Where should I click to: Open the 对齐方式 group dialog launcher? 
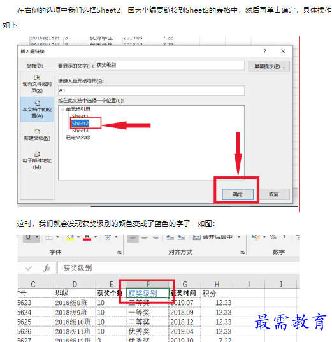pos(242,252)
